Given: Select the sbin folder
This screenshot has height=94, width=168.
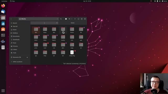Looking at the screenshot, I should tap(63, 46).
